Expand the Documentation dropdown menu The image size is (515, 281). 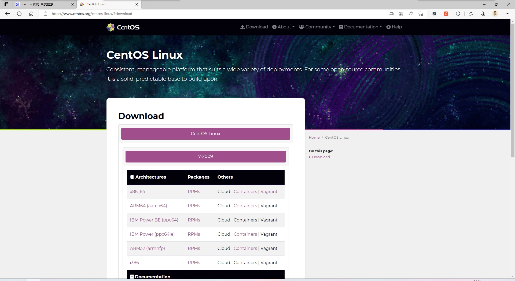pos(360,27)
